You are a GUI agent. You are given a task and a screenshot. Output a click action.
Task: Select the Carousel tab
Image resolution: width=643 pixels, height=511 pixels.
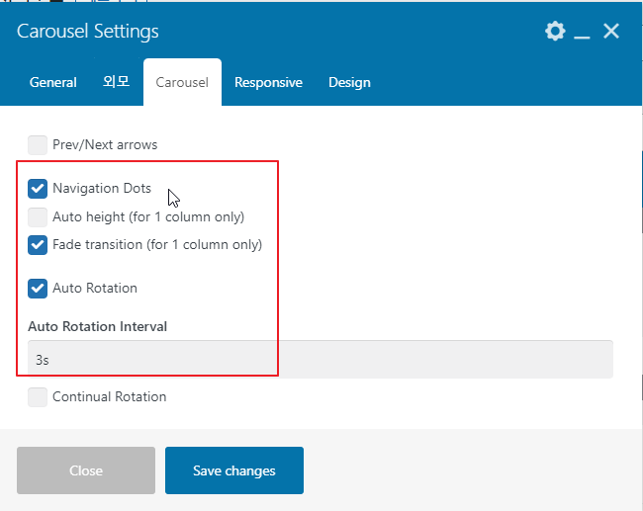tap(182, 82)
